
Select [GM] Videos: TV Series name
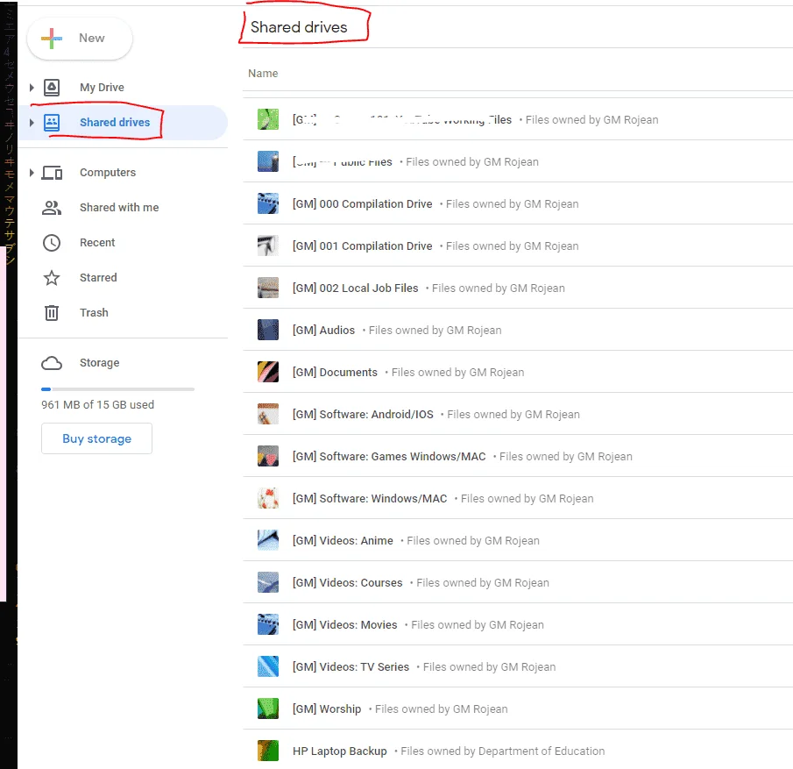click(350, 666)
